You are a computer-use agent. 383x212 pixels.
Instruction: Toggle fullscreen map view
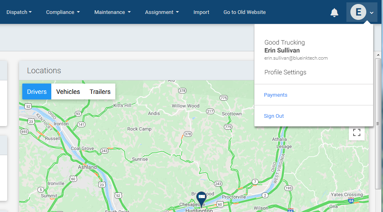coord(357,132)
